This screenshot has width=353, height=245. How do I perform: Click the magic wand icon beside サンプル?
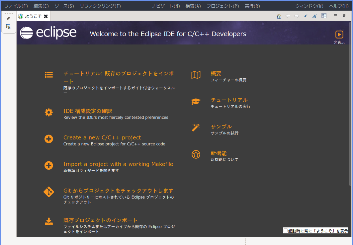[196, 127]
